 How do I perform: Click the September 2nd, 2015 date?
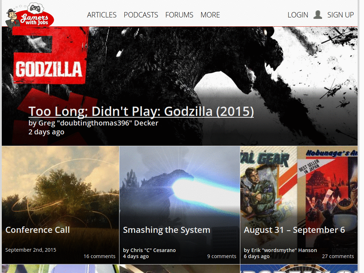[31, 250]
